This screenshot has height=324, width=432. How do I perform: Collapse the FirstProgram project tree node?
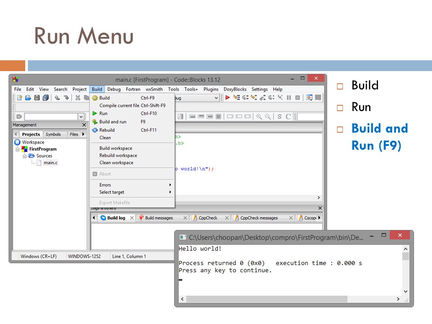18,149
